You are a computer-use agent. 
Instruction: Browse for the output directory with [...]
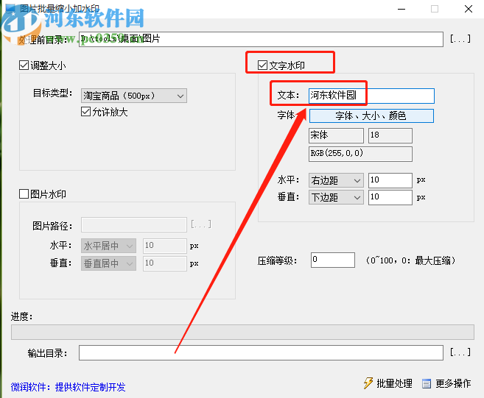[x=460, y=352]
